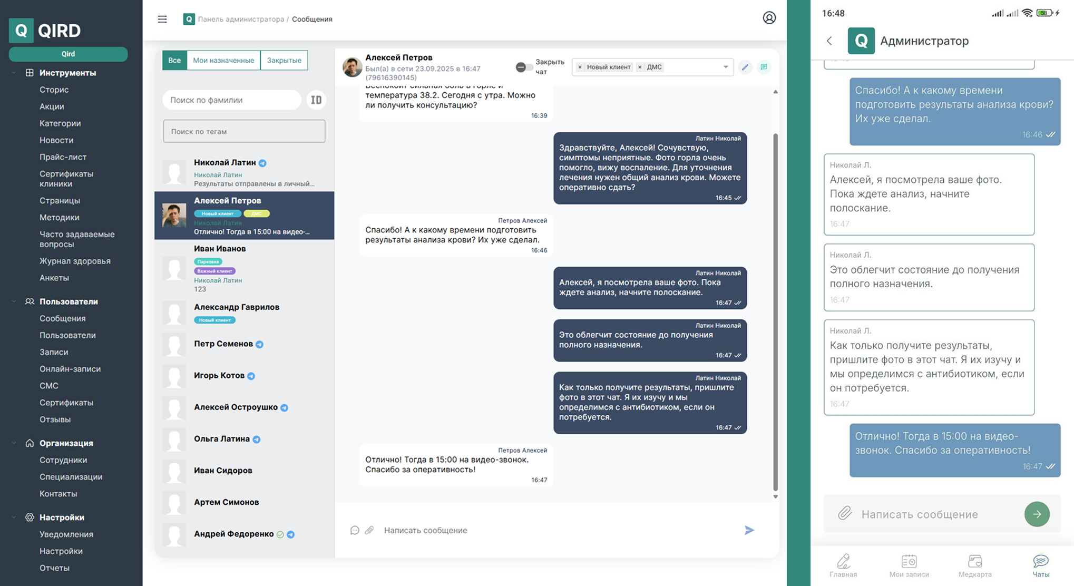Collapse the Пользователи sidebar section

[14, 301]
